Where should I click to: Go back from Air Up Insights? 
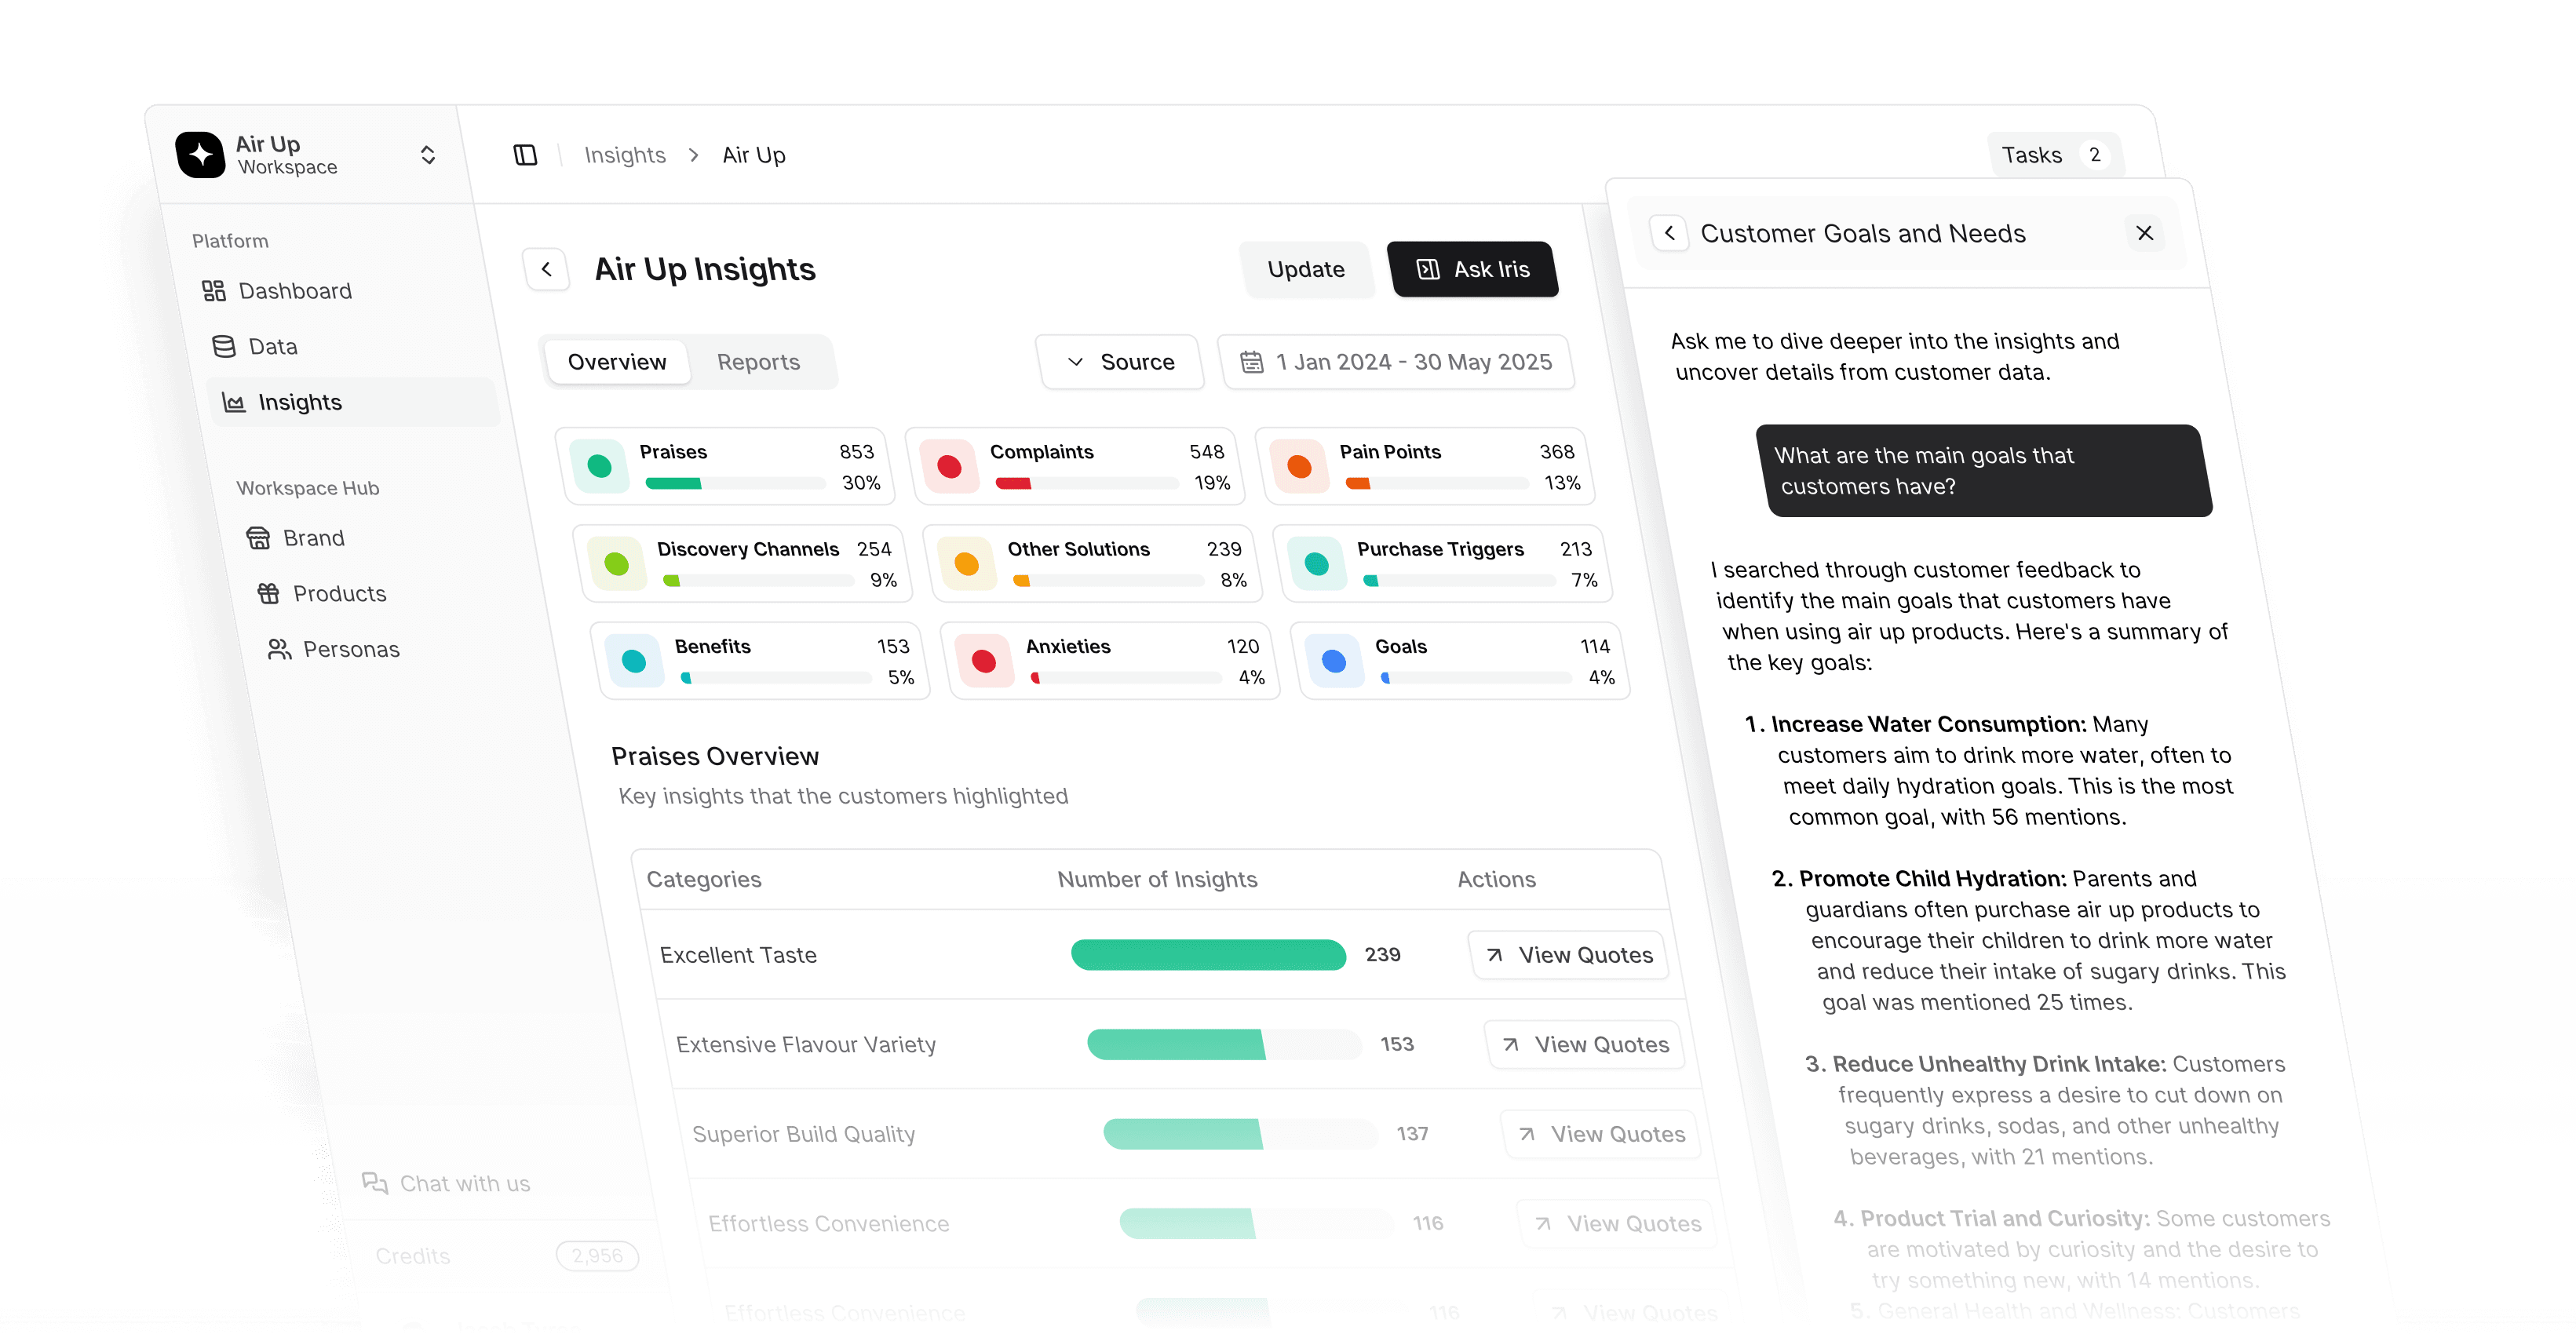coord(546,269)
